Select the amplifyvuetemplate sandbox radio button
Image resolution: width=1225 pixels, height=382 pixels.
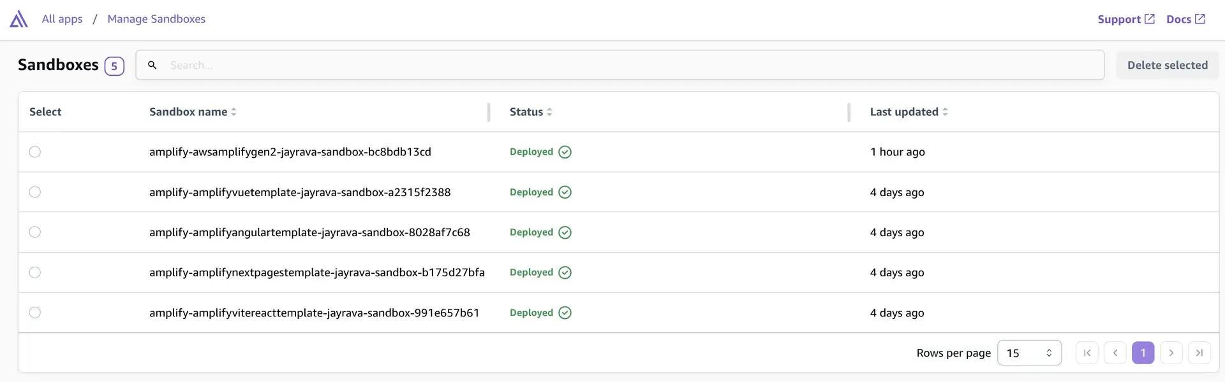pos(35,192)
